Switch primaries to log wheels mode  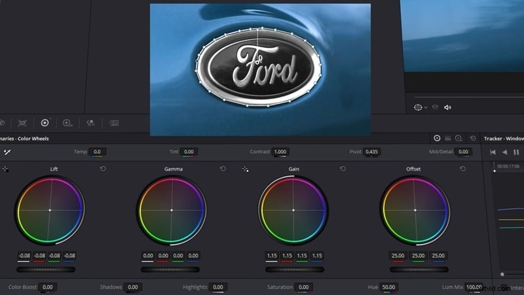[459, 138]
